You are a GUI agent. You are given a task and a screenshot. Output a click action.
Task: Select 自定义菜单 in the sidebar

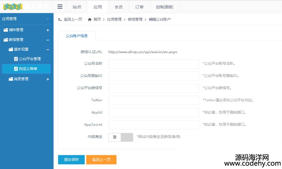click(x=26, y=69)
